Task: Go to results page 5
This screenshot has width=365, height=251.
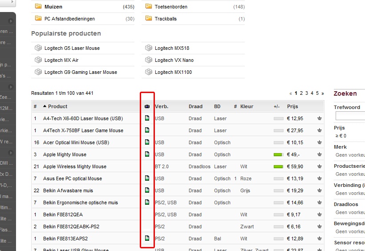Action: (317, 93)
